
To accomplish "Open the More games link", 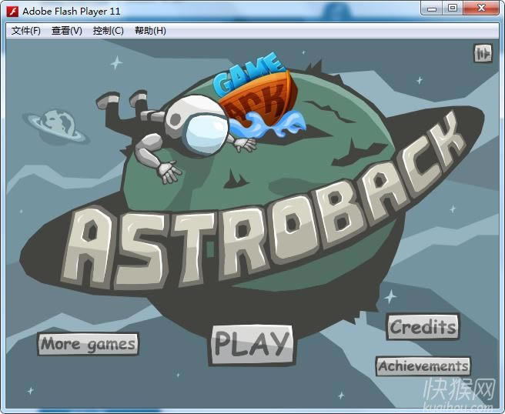I will pyautogui.click(x=88, y=343).
